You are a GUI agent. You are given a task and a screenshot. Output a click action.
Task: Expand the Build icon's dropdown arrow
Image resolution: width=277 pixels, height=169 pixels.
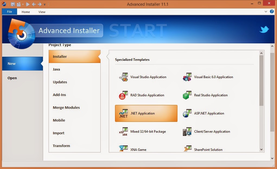pyautogui.click(x=23, y=4)
